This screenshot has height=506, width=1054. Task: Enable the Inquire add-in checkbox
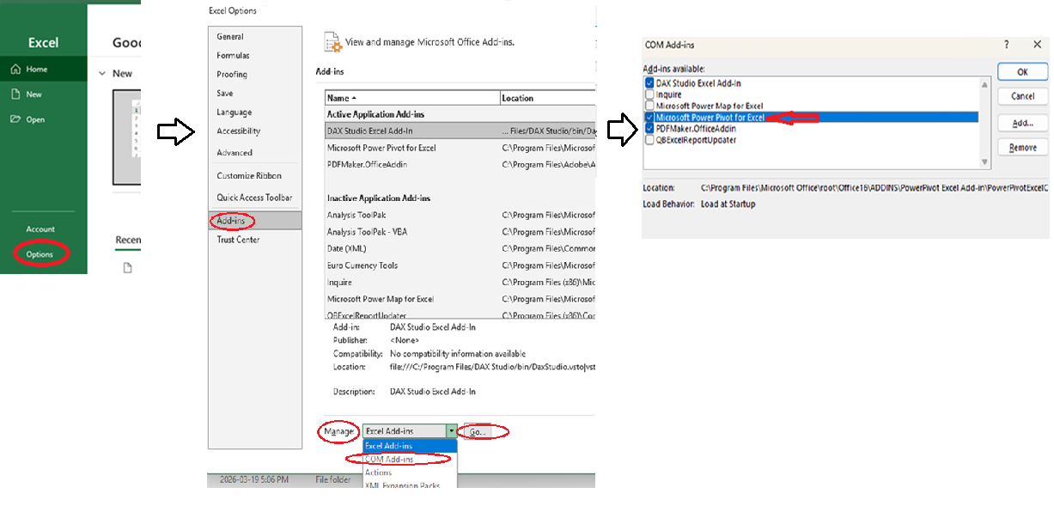[649, 94]
